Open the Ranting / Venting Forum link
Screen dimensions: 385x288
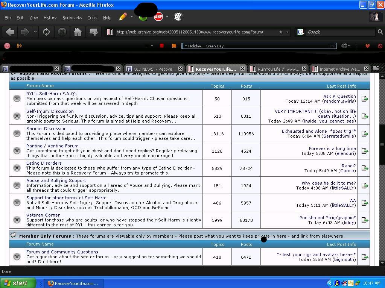52,146
